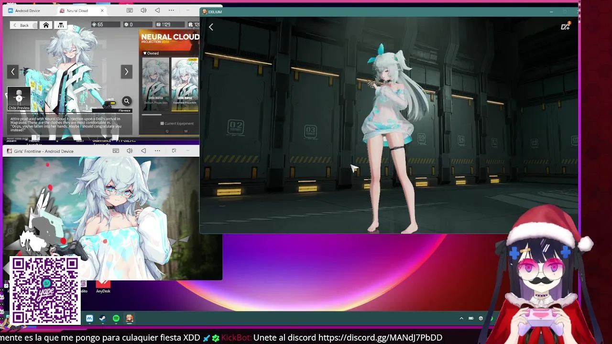Click the battery icon in system tray

[x=471, y=318]
